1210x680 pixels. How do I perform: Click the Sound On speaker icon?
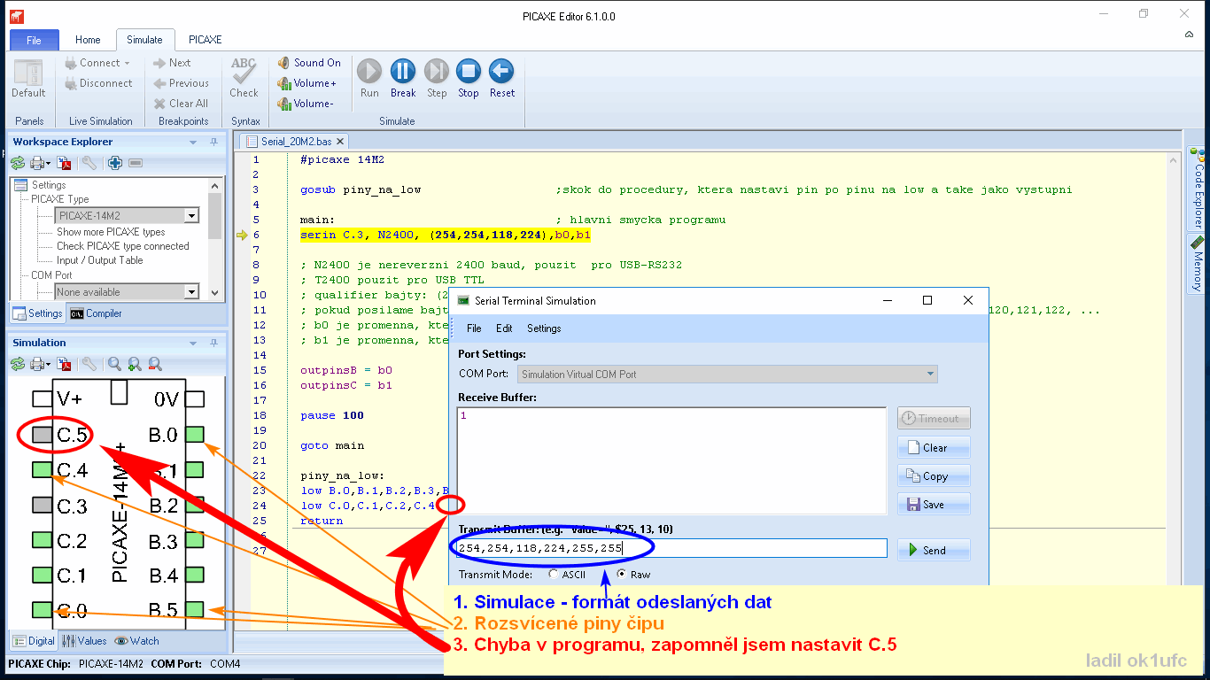(284, 63)
